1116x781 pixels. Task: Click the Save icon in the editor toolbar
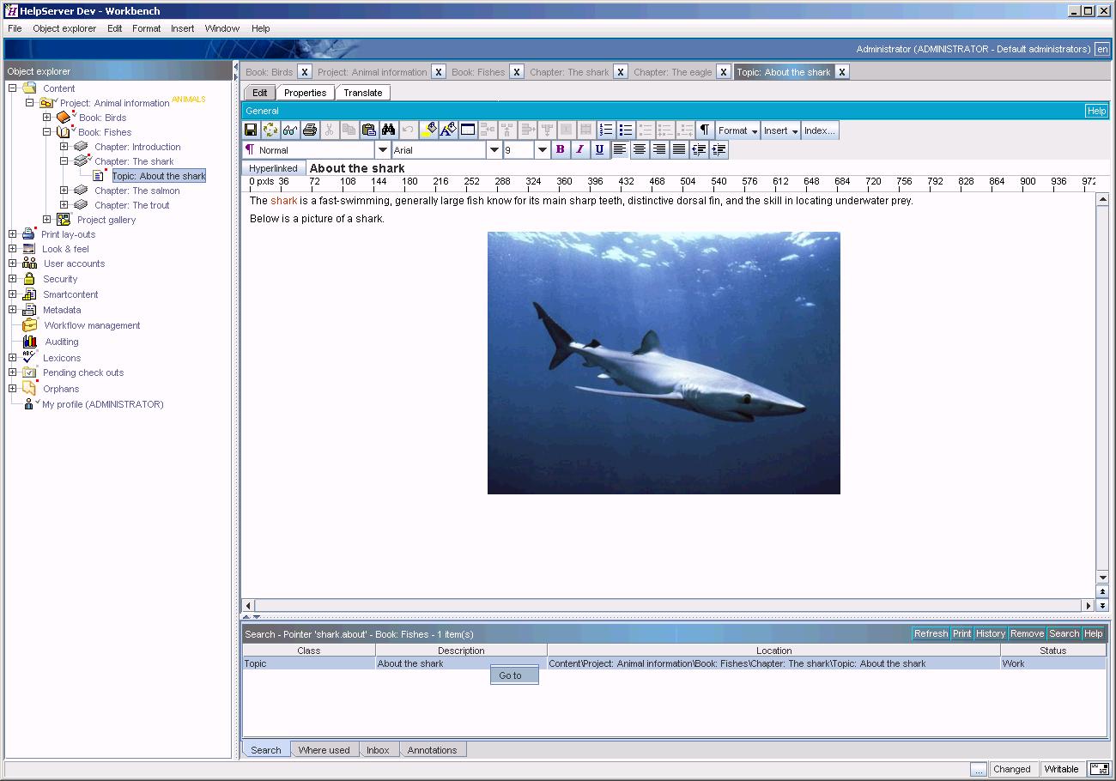251,130
